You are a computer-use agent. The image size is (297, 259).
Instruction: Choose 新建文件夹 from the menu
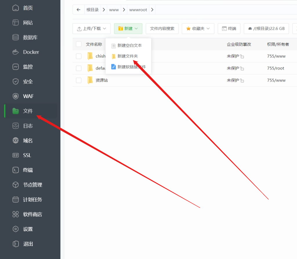pos(127,56)
